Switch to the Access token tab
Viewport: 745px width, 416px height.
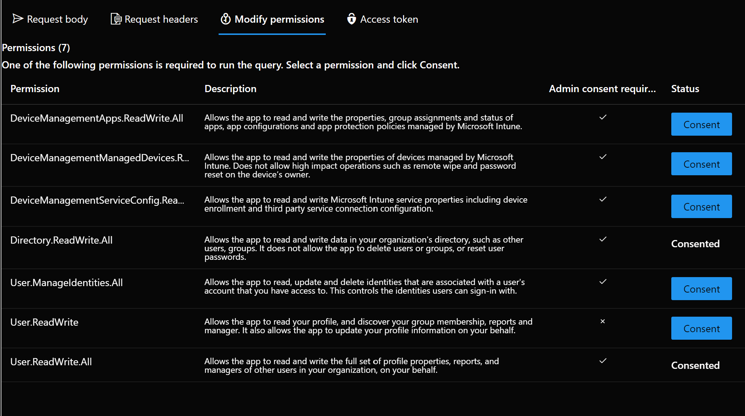tap(389, 19)
